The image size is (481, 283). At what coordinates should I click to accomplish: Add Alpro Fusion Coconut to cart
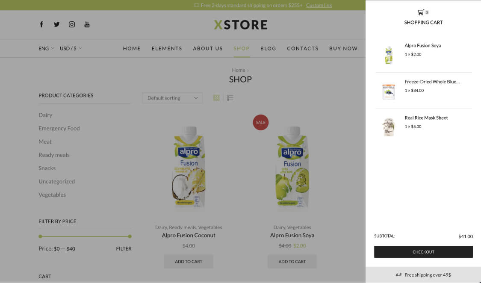click(x=189, y=262)
